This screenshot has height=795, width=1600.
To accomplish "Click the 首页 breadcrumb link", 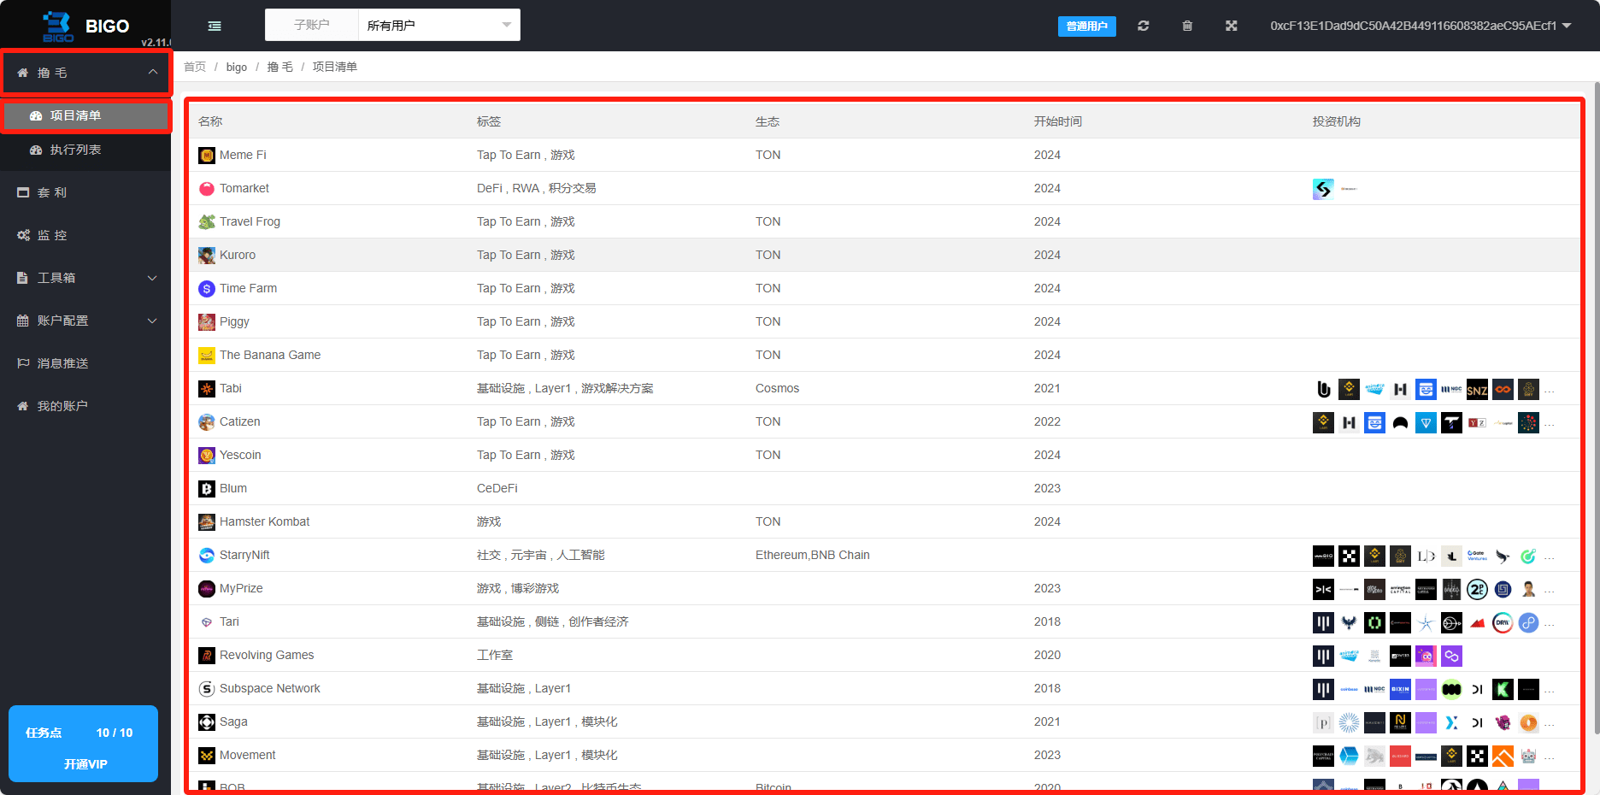I will pyautogui.click(x=195, y=67).
